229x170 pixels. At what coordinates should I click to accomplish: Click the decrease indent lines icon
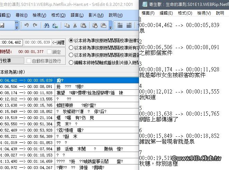point(120,25)
